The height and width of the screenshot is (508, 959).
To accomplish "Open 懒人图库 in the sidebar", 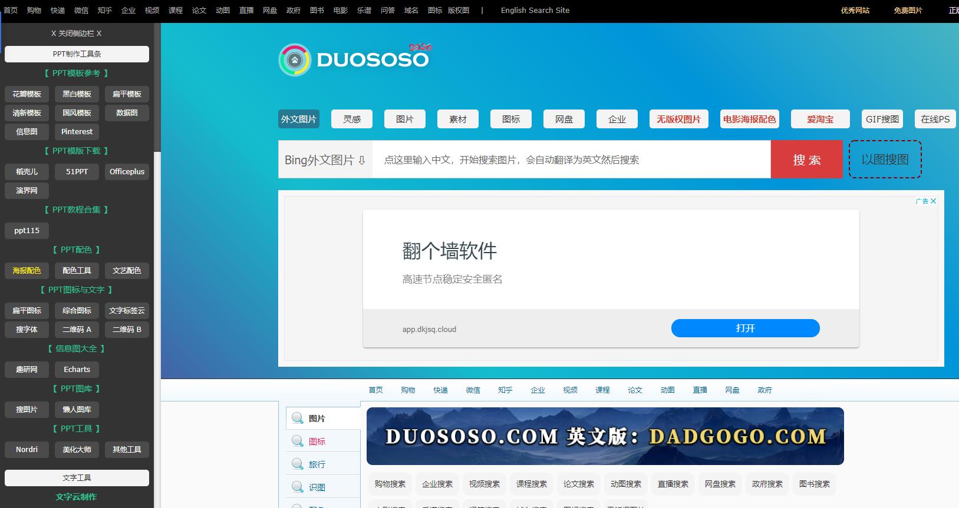I will (x=77, y=410).
